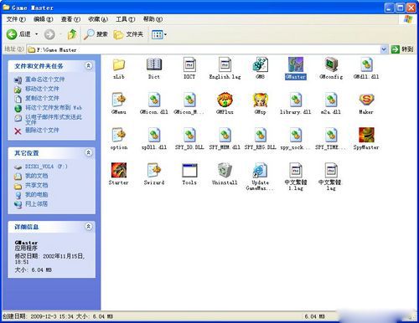Viewport: 419px width, 323px height.
Task: Open the 工具 (Tools) menu
Action: tap(126, 19)
